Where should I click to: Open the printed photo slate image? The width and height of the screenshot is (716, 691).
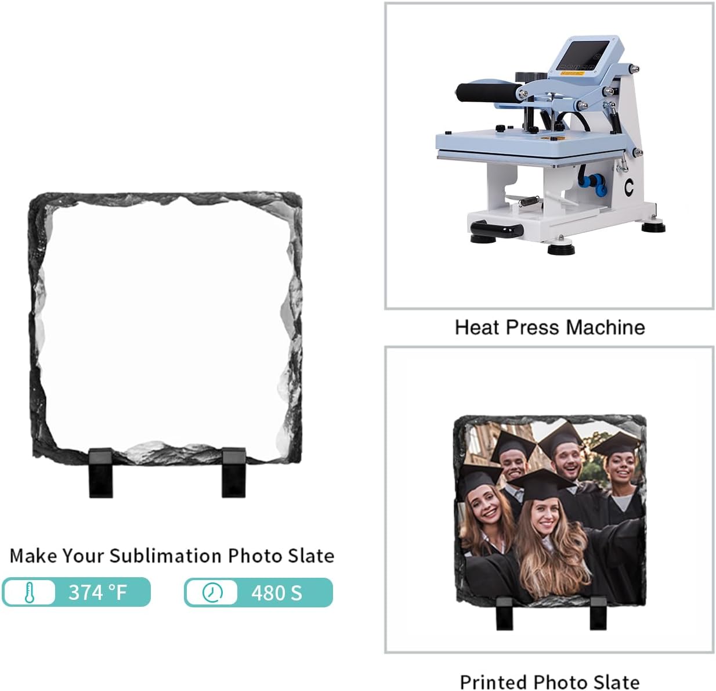[x=549, y=499]
